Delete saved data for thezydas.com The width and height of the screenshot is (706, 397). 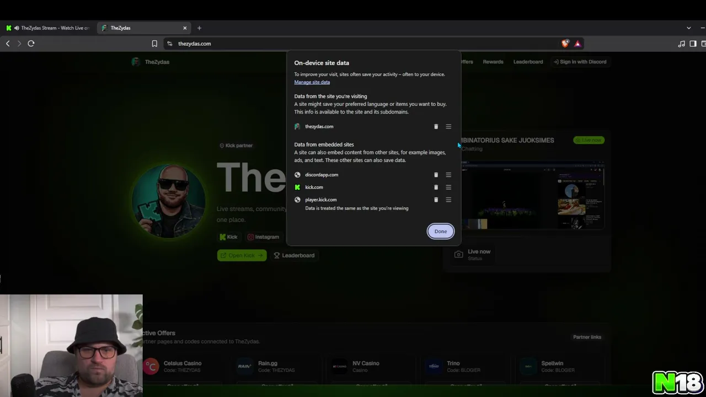(x=436, y=127)
